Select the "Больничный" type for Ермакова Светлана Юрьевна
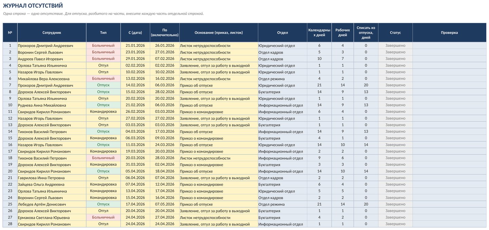Screen dimensions: 489x230 pyautogui.click(x=103, y=217)
